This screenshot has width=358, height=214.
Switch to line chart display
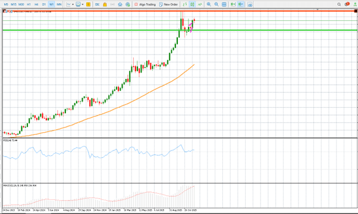point(200,4)
